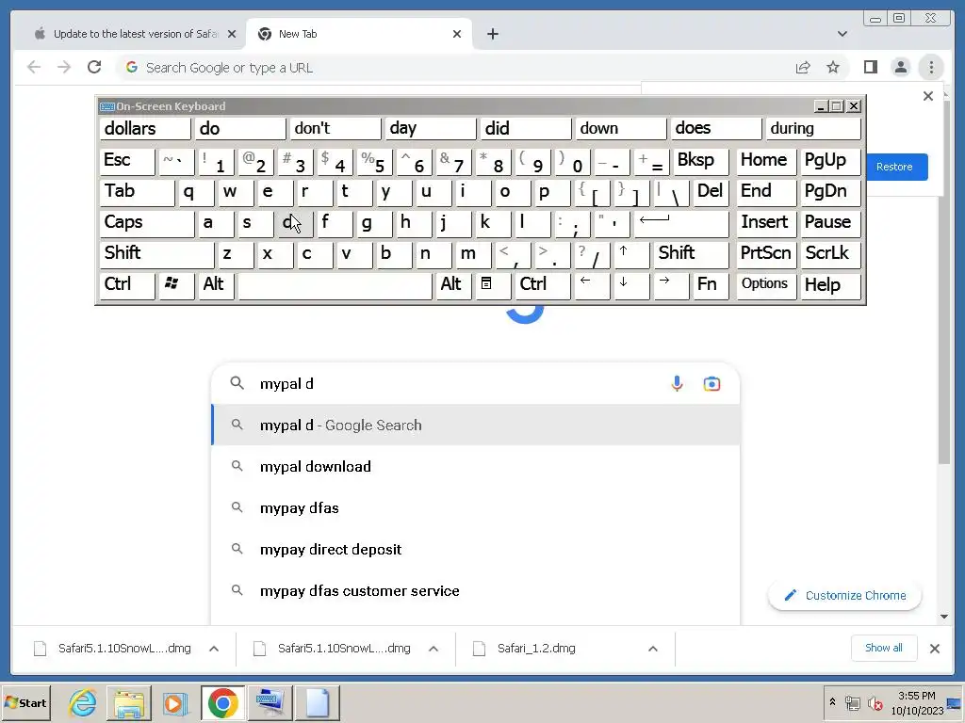Viewport: 965px width, 723px height.
Task: Click the muted volume icon in system tray
Action: pyautogui.click(x=875, y=702)
